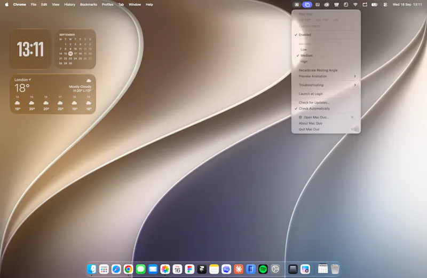427x278 pixels.
Task: Open Google Chrome in the dock
Action: (128, 269)
